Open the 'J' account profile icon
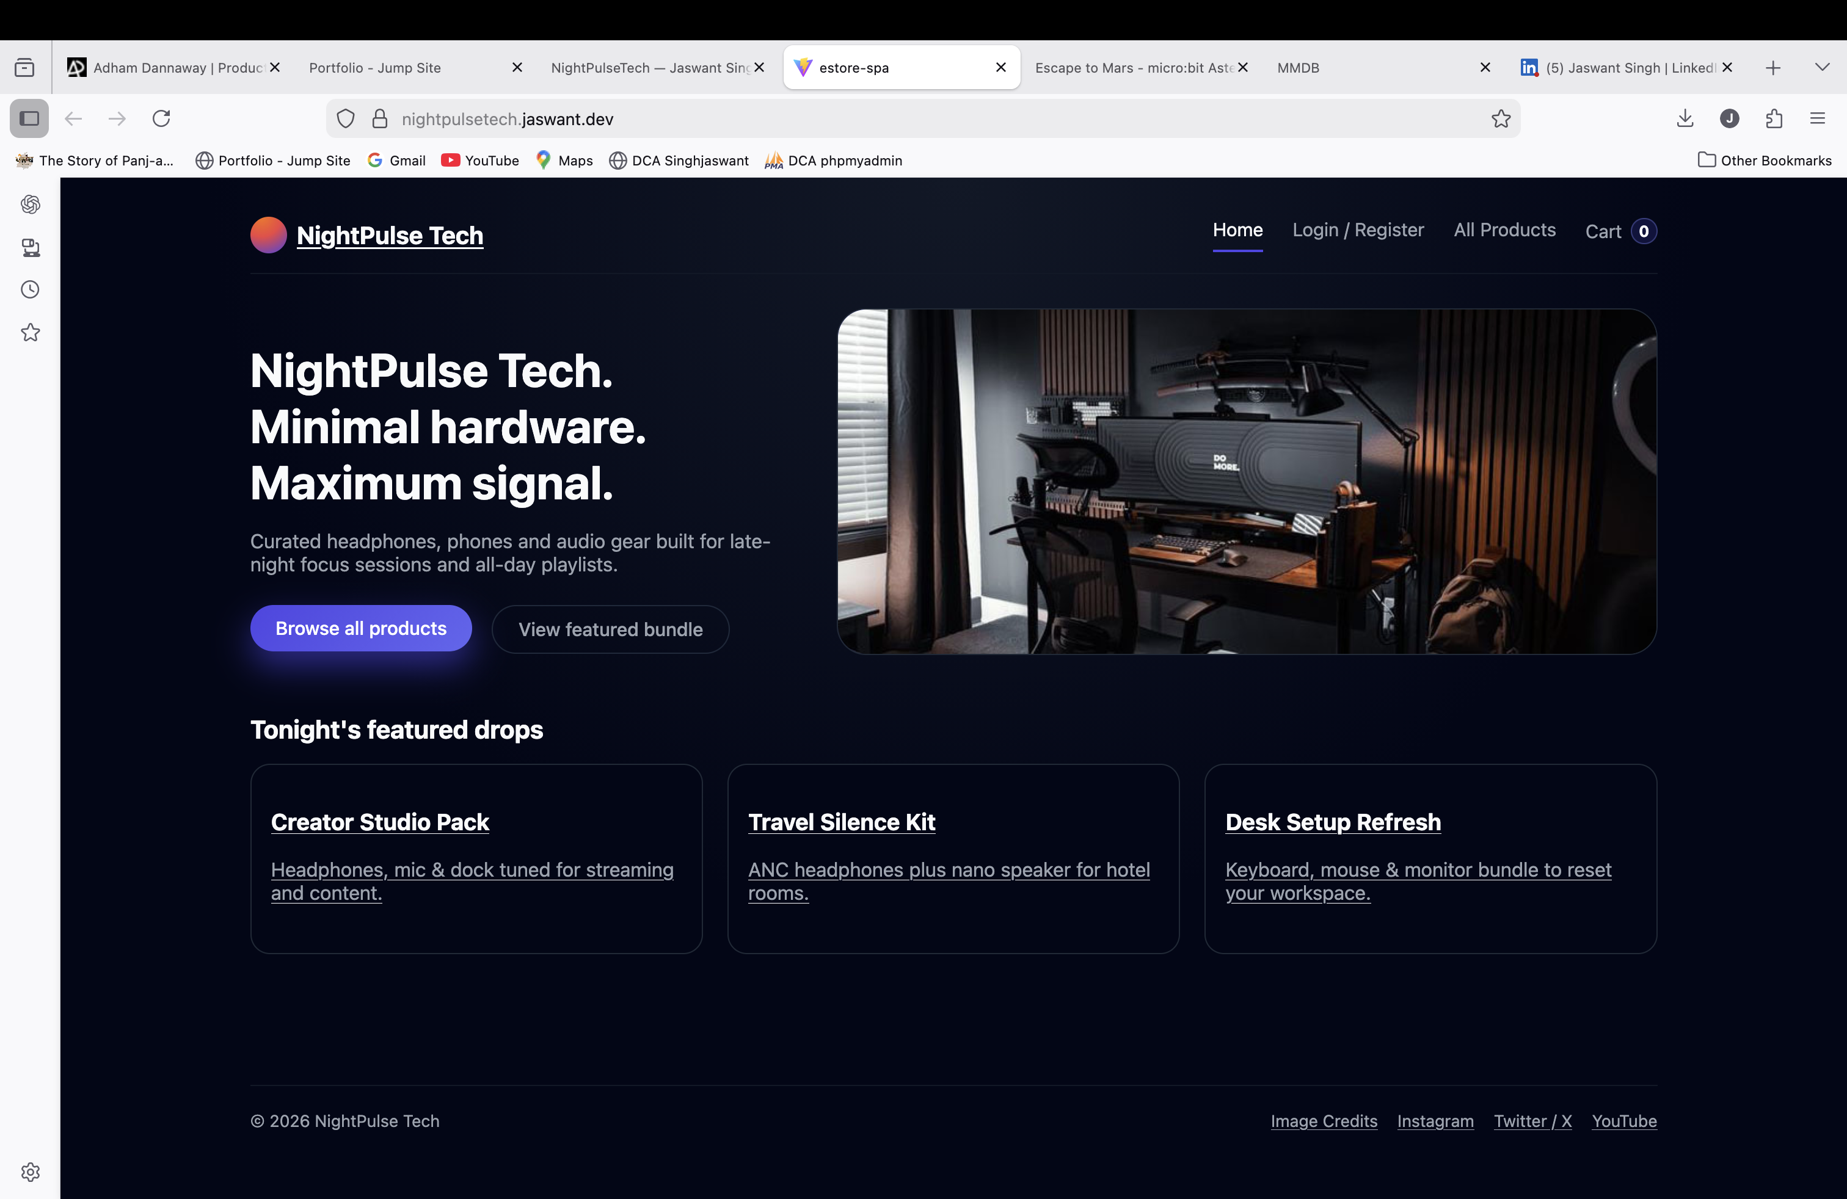 (x=1729, y=118)
